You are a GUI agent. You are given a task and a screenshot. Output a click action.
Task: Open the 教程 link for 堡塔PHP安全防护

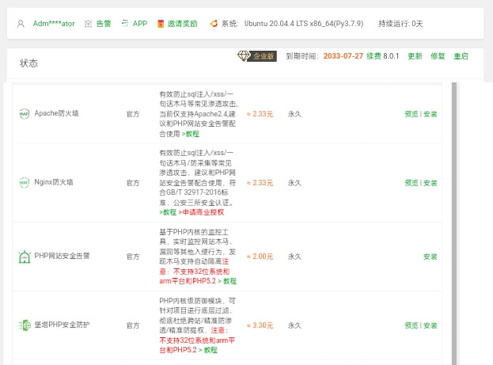tap(210, 349)
